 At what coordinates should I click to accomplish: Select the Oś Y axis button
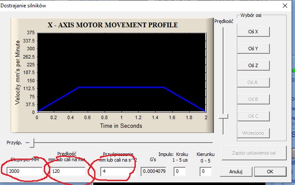[253, 49]
